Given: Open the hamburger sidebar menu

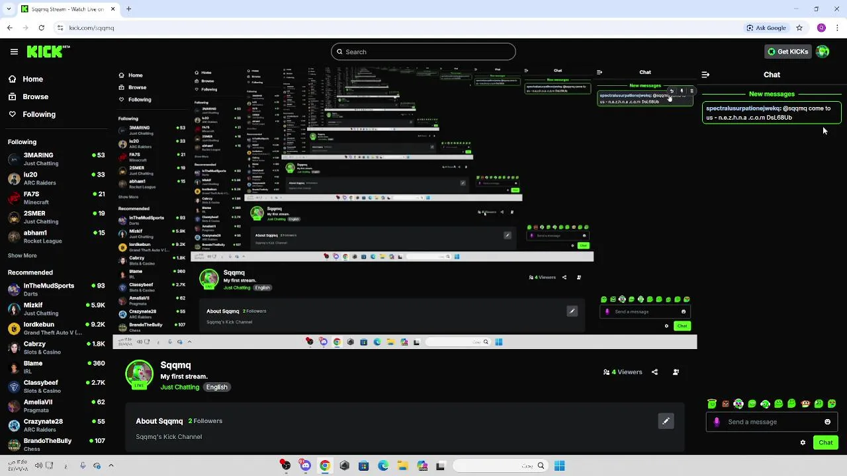Looking at the screenshot, I should coord(14,52).
